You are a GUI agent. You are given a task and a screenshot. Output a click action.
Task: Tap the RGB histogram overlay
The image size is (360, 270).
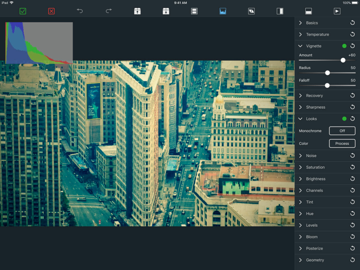coord(39,43)
